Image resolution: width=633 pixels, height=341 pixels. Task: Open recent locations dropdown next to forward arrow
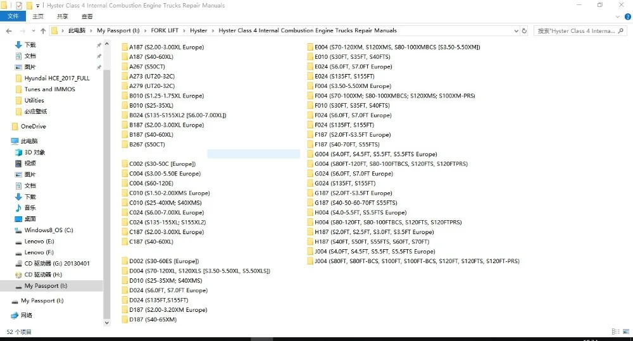pos(33,30)
